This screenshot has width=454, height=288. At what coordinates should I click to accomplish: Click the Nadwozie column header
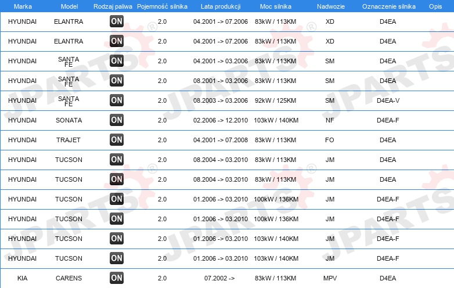(x=331, y=6)
